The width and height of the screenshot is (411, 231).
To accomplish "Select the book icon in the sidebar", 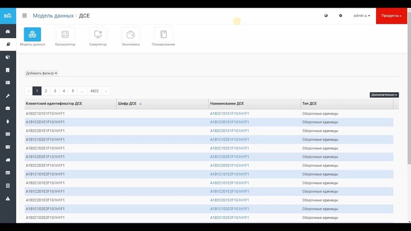I will (8, 44).
